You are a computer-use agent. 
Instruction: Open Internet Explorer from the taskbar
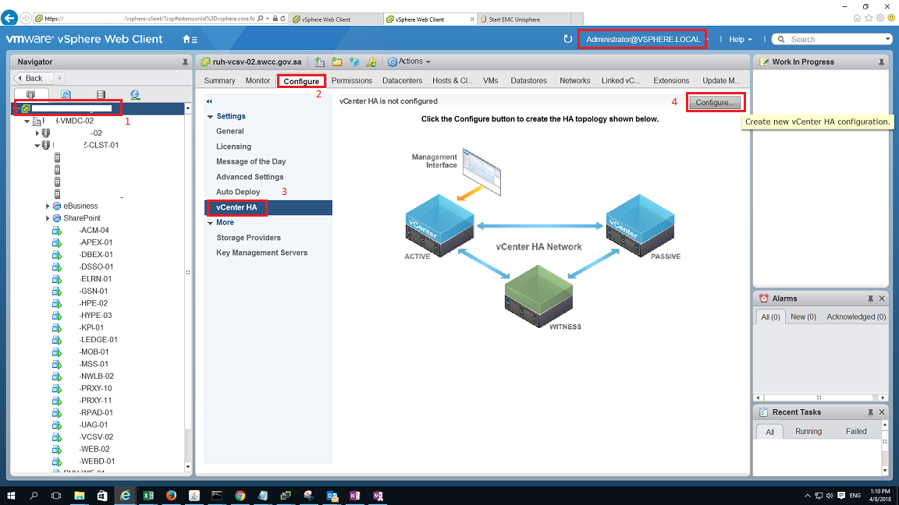point(125,495)
